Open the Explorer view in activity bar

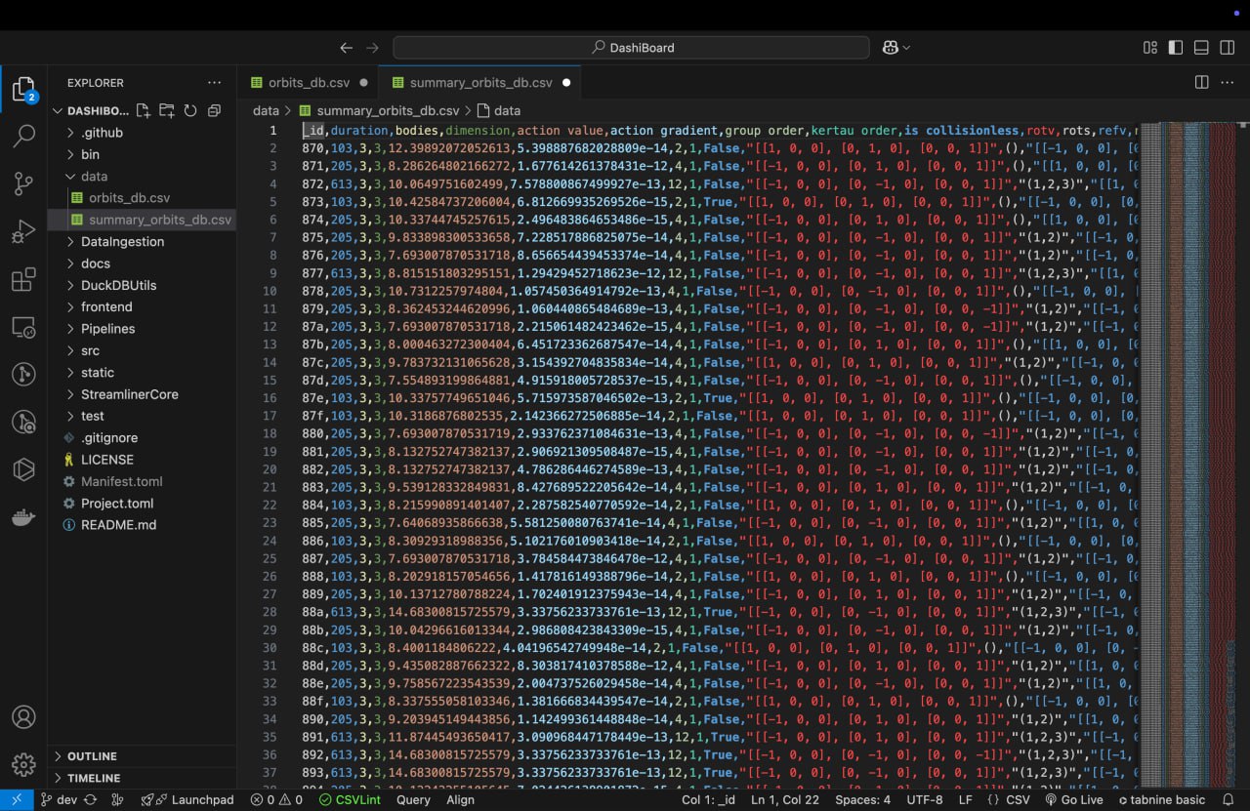[23, 90]
